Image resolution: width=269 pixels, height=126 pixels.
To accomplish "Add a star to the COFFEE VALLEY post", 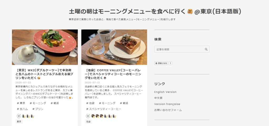I will (88, 116).
